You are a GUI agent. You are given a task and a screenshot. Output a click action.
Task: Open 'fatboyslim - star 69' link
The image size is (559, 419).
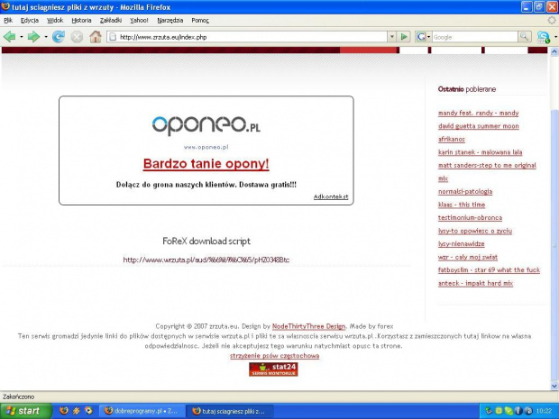pyautogui.click(x=489, y=270)
